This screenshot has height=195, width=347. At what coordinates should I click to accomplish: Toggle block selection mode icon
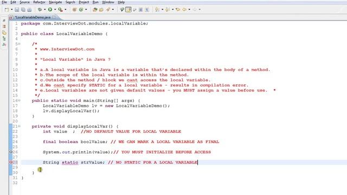pos(141,10)
